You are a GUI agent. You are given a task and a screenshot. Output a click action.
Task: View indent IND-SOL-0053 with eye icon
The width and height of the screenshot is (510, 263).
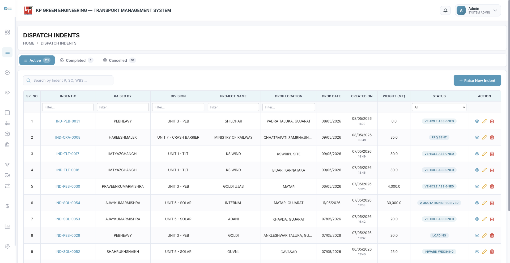[477, 219]
